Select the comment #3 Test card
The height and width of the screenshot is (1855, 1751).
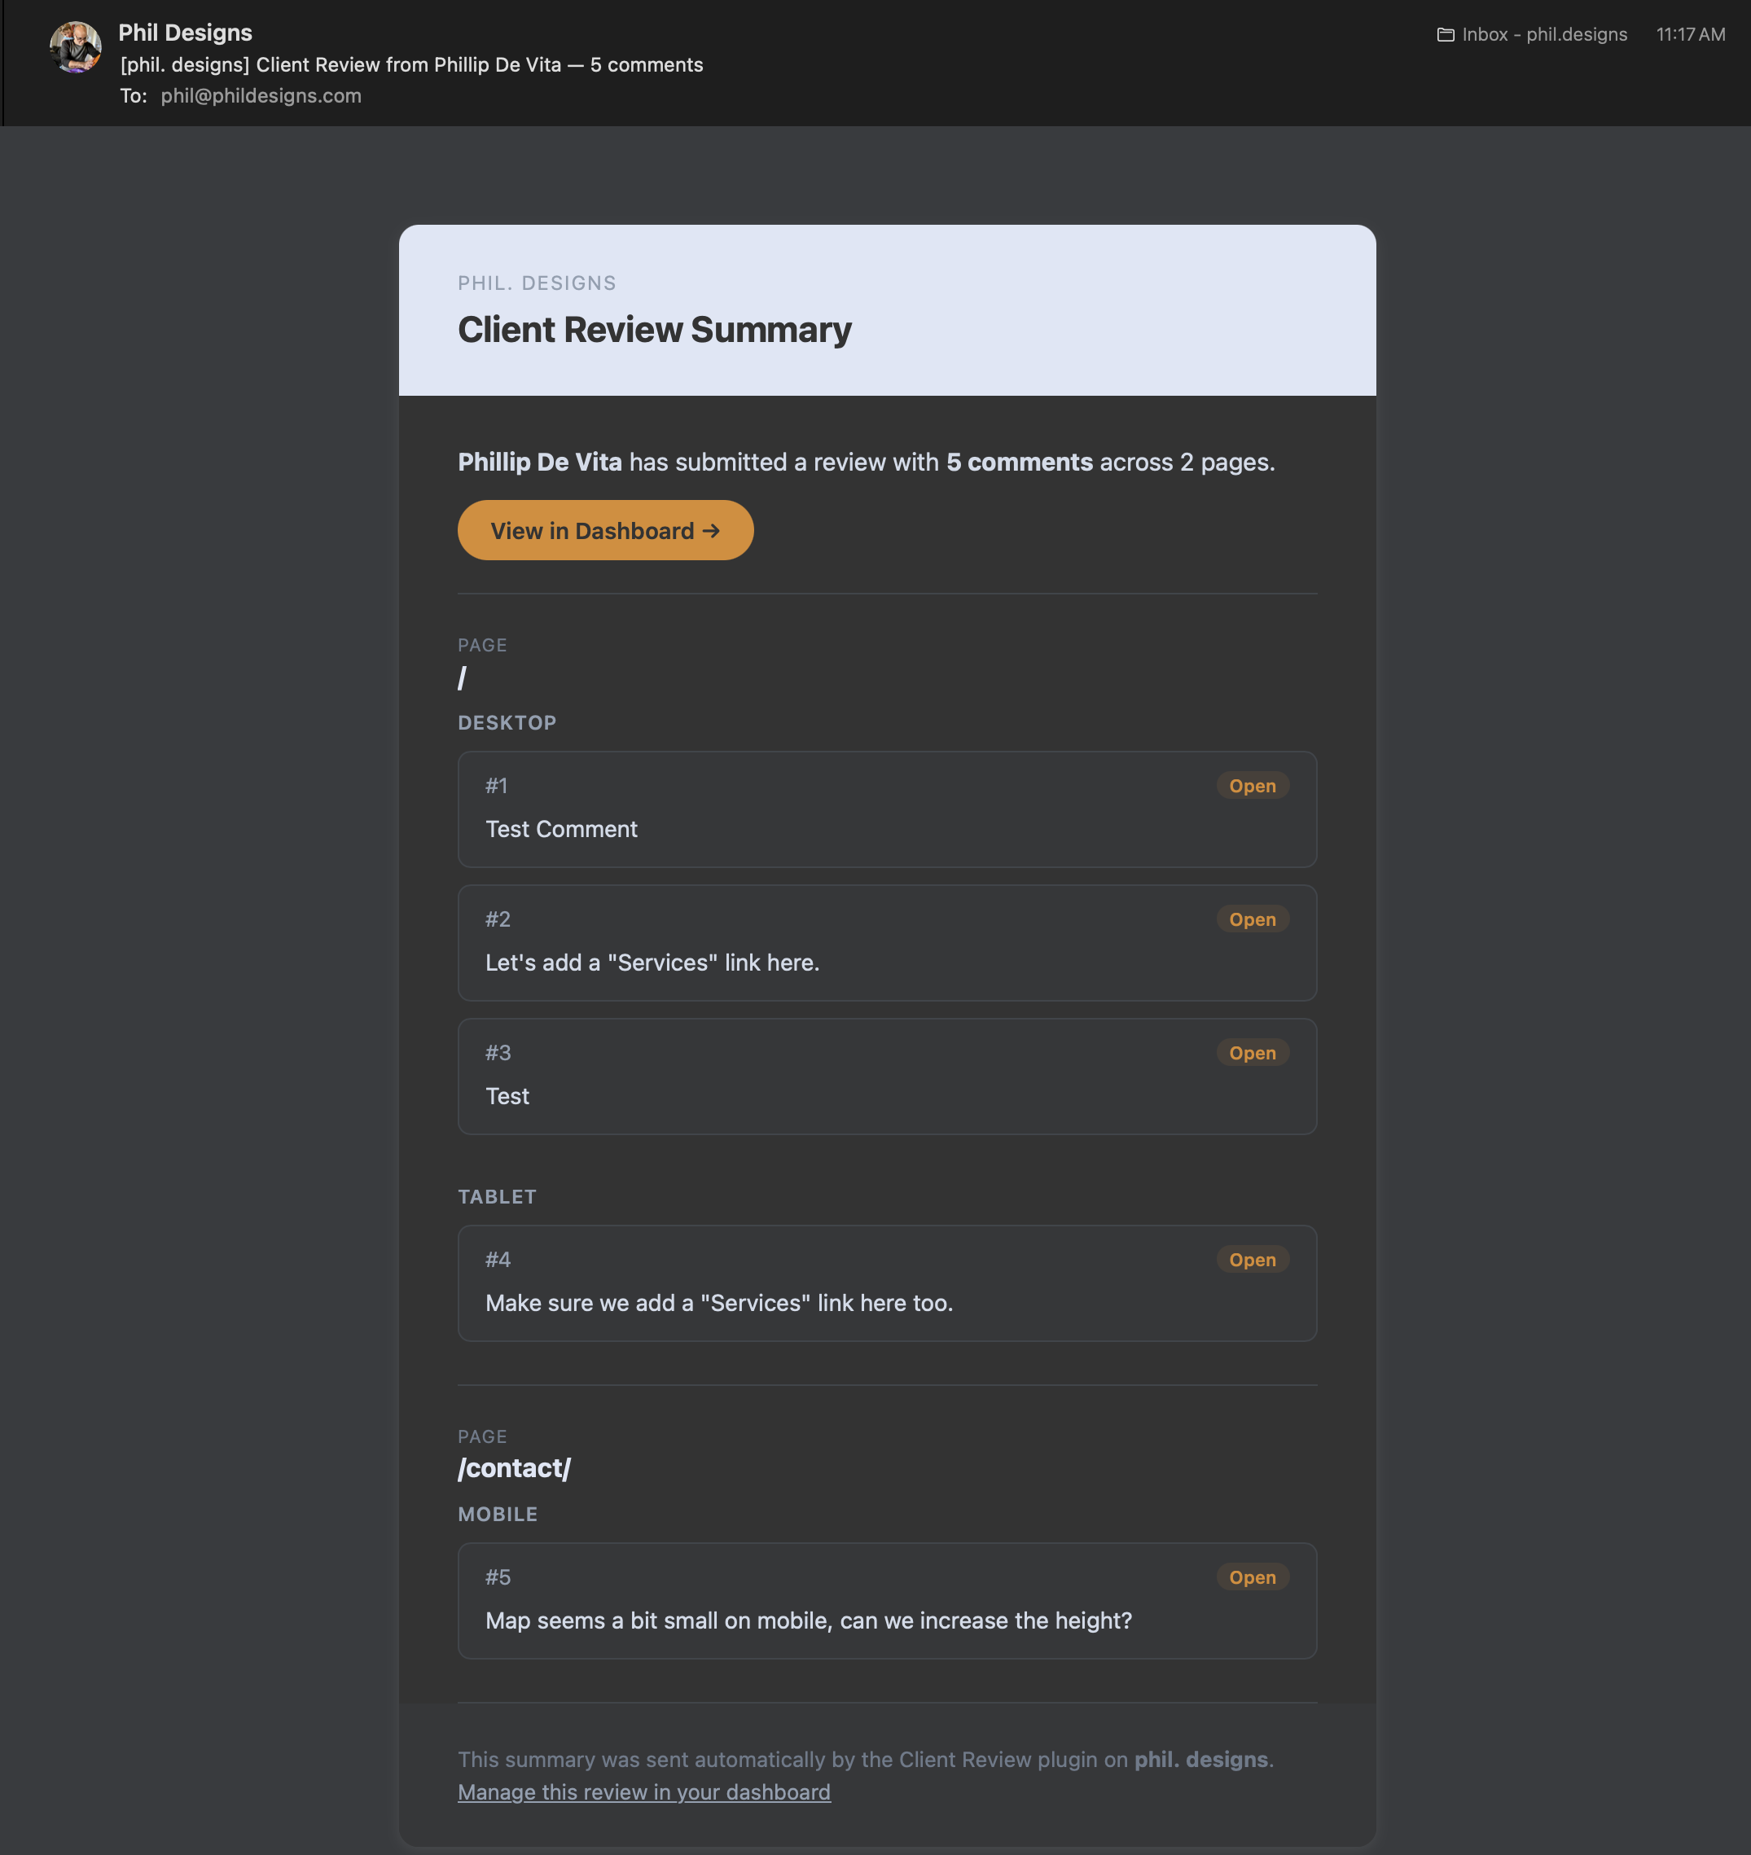[x=887, y=1076]
